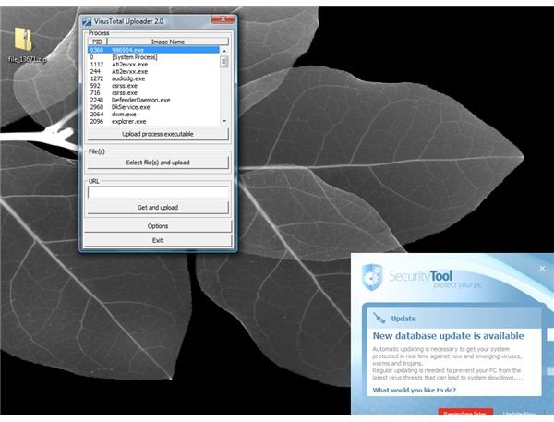Viewport: 554px width, 422px height.
Task: Click the Get and upload button
Action: pos(158,208)
